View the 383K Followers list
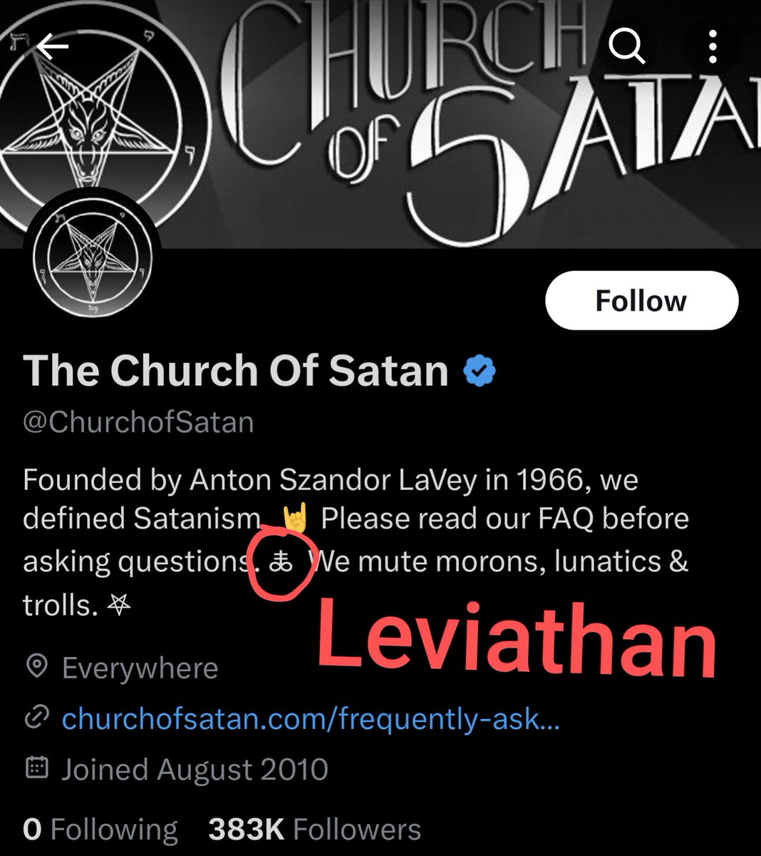The image size is (761, 856). click(314, 830)
